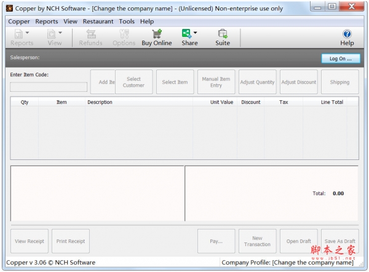
Task: Click the Description column header
Action: (x=139, y=102)
